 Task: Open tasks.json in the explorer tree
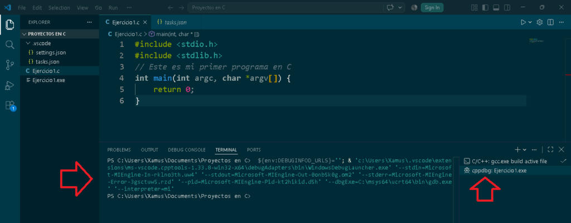click(60, 61)
